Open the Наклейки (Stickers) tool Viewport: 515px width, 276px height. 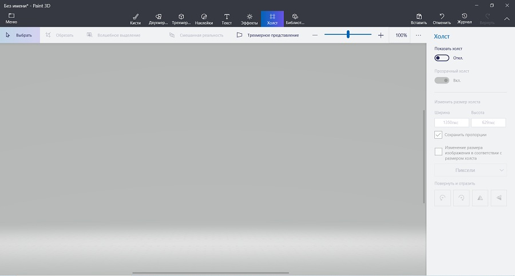[x=204, y=19]
